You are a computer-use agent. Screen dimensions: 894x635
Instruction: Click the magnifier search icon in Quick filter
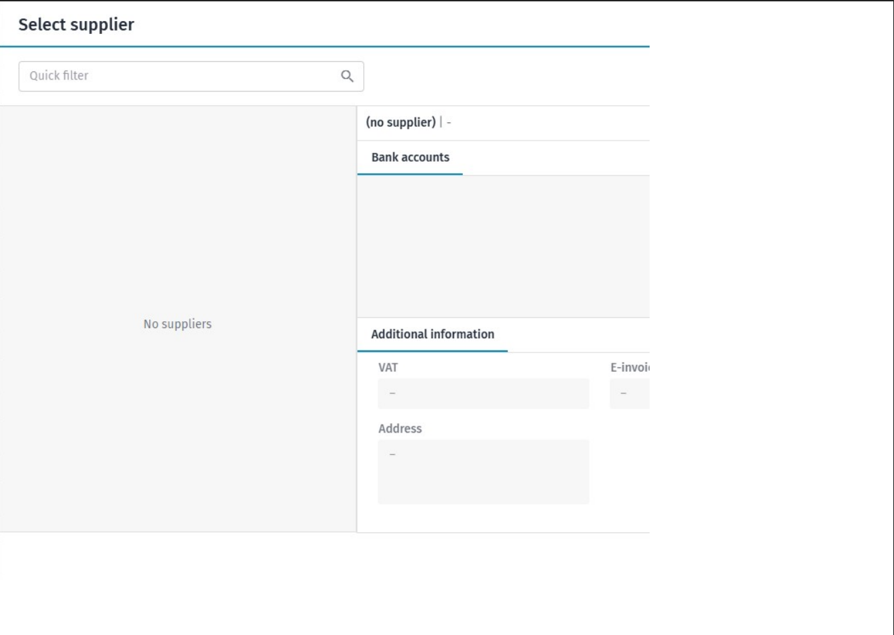click(x=347, y=76)
